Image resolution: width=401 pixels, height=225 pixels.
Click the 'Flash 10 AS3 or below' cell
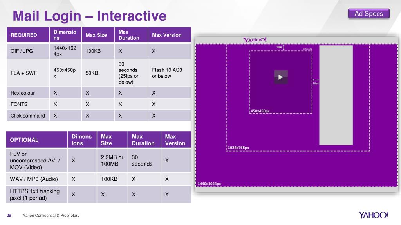click(x=170, y=73)
